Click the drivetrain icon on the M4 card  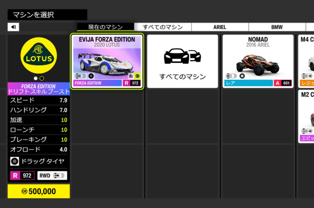307,76
